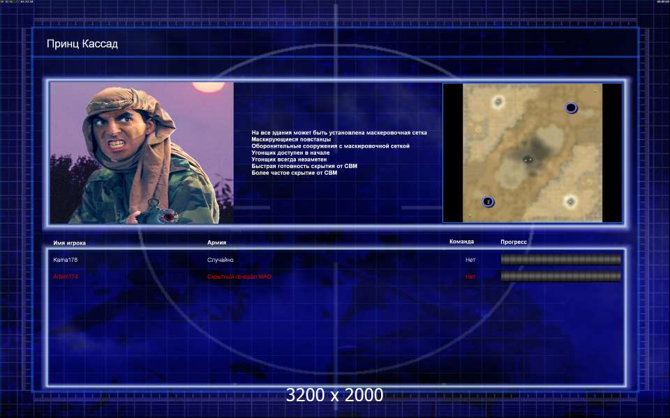Click the dark central structure on the minimap
The width and height of the screenshot is (670, 418).
coord(528,159)
